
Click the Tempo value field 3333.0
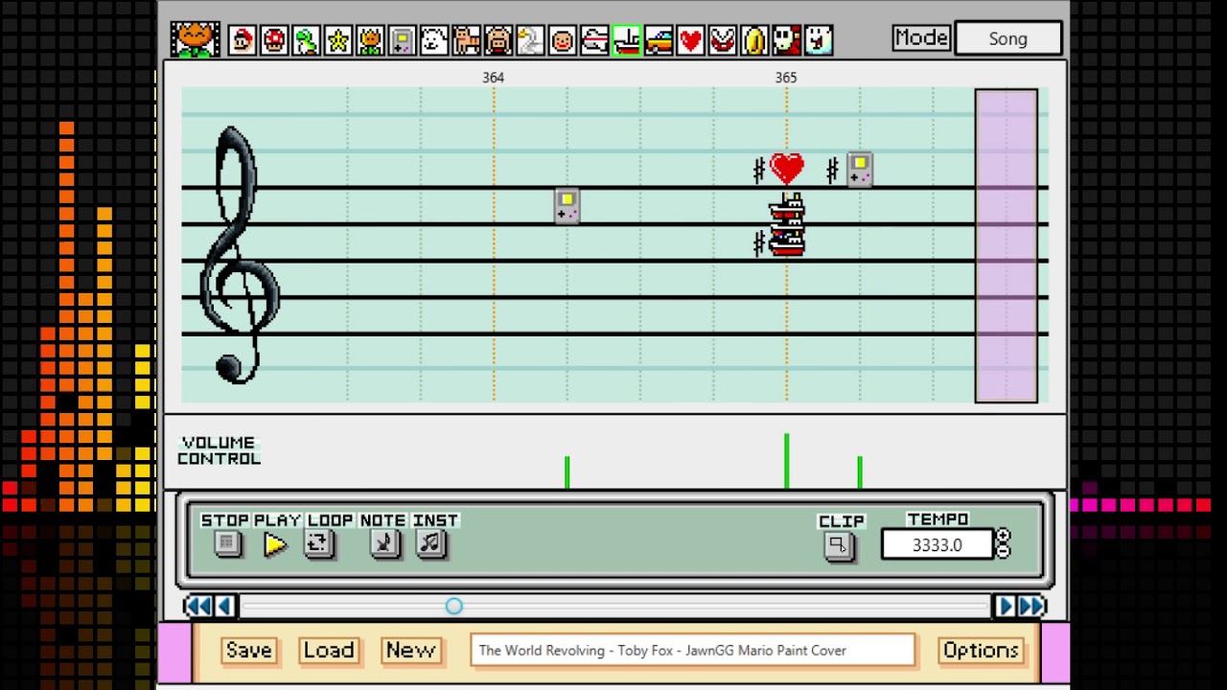point(937,544)
